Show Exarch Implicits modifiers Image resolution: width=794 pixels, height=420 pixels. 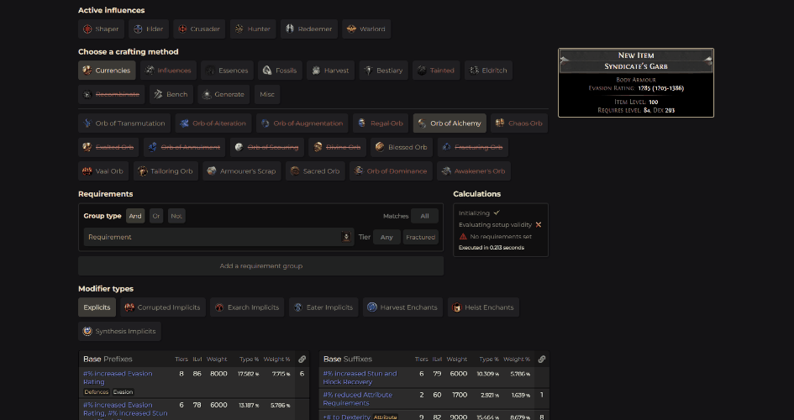(247, 307)
